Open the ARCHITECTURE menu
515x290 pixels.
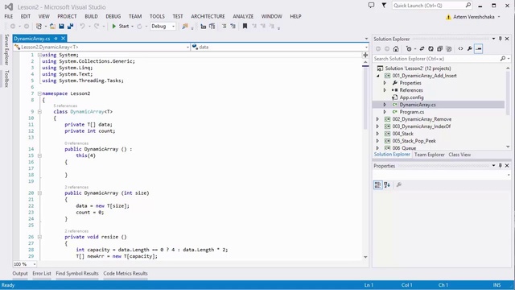click(x=208, y=16)
